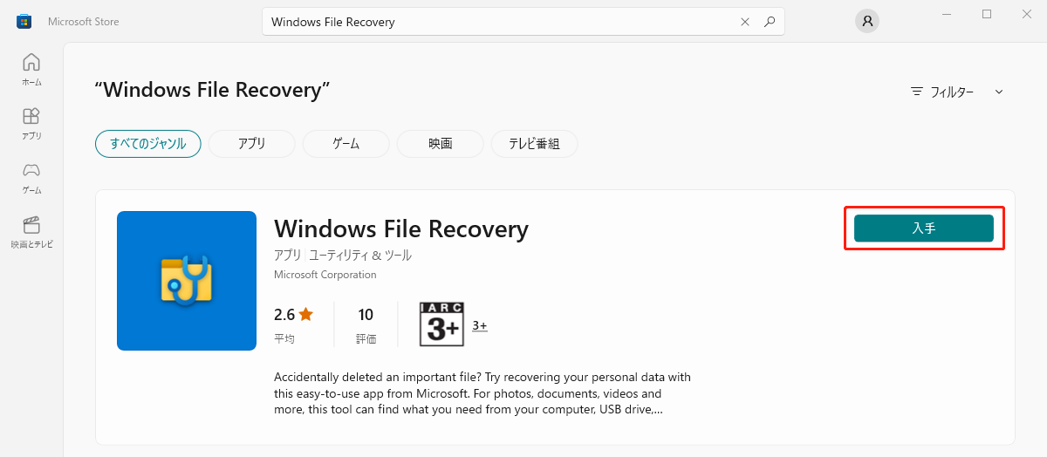Screen dimensions: 1047x457
Task: Select the テレビ番組 filter tab
Action: point(534,144)
